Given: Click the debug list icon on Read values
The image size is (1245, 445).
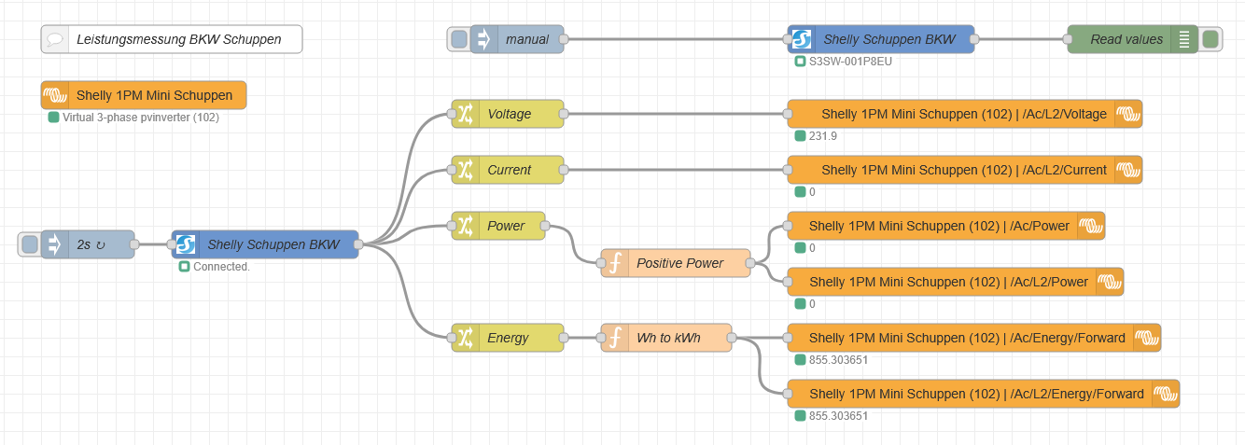Looking at the screenshot, I should (1183, 39).
